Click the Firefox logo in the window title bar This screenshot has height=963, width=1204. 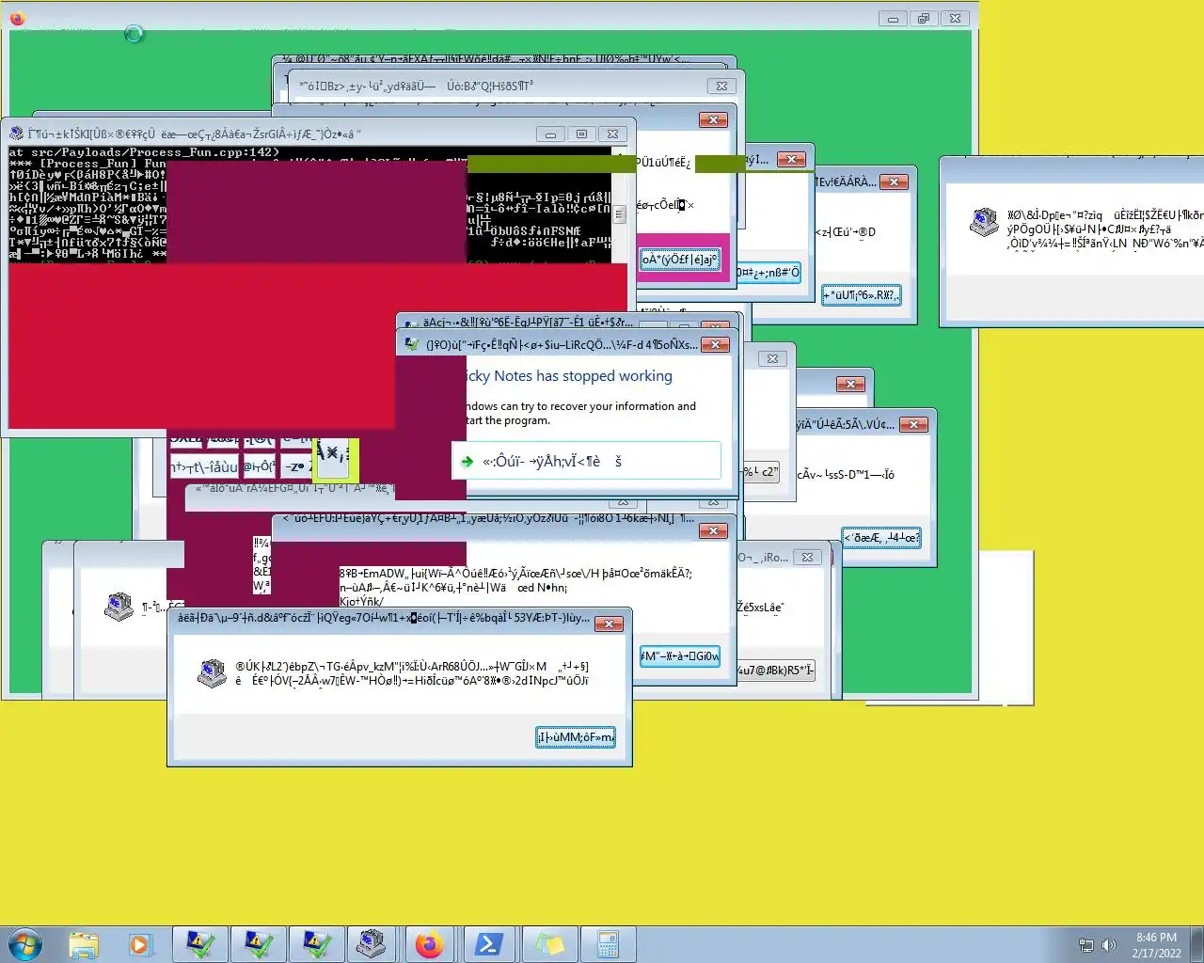17,18
